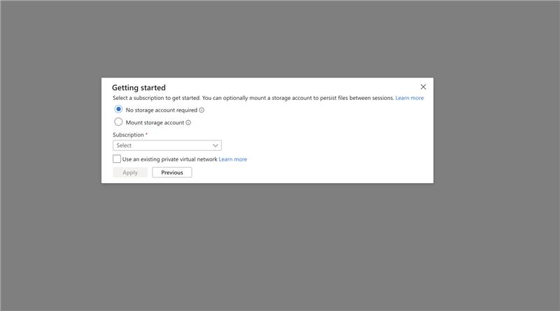Open Learn more link about persisting files
This screenshot has height=311, width=560.
409,99
